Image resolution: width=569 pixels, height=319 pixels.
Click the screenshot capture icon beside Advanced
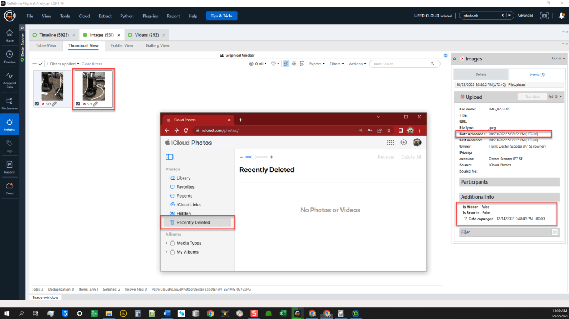point(545,16)
